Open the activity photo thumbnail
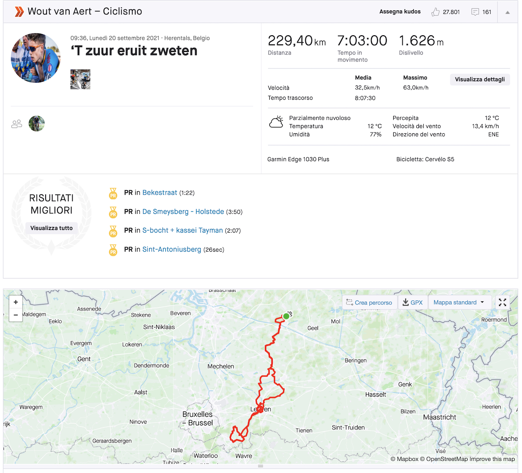 pyautogui.click(x=80, y=79)
